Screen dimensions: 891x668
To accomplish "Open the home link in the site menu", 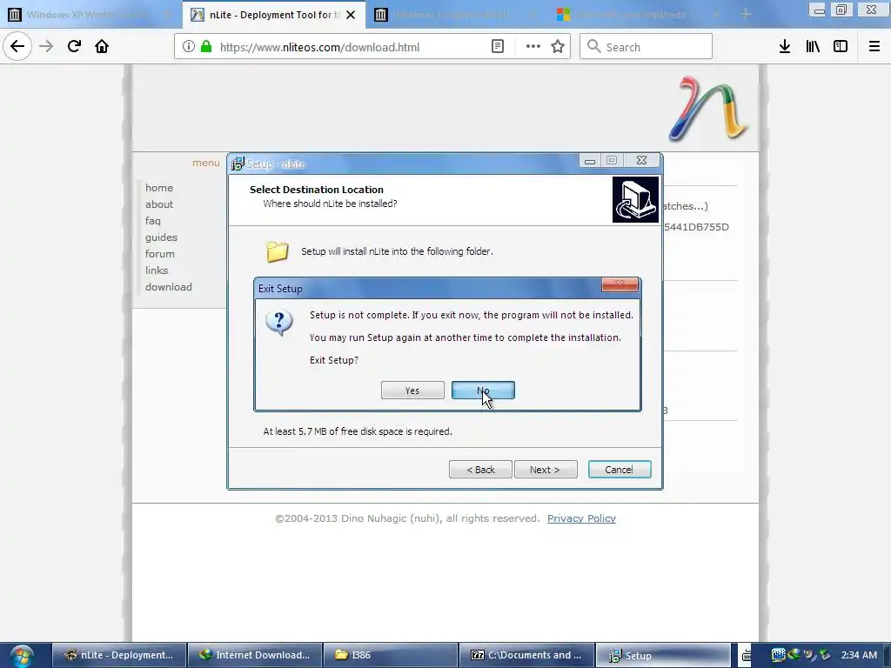I will tap(159, 188).
